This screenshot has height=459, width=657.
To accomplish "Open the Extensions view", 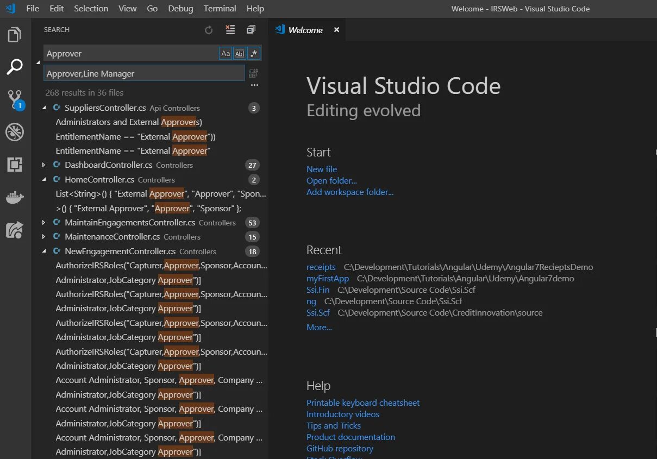I will click(15, 165).
